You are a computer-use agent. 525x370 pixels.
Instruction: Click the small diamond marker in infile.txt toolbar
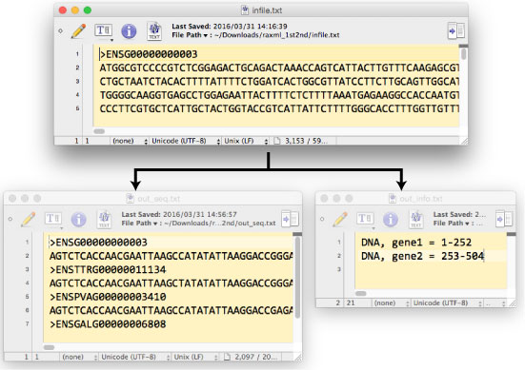tap(61, 30)
